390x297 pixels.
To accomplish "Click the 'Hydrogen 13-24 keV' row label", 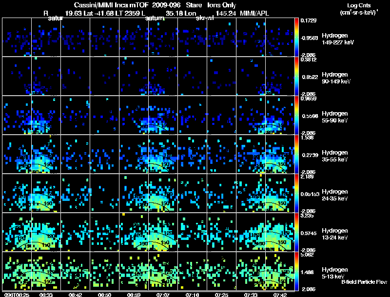I will pos(335,234).
